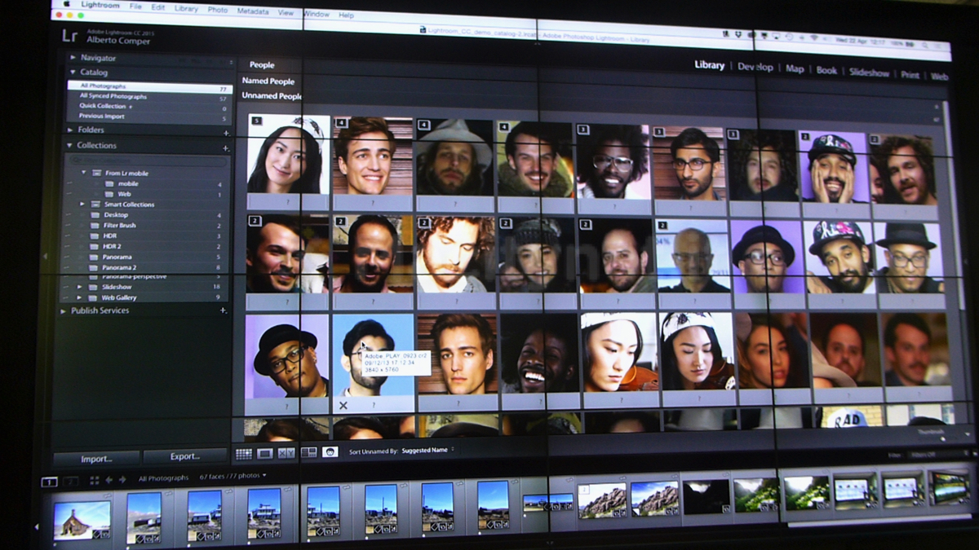Expand the Folders panel
Image resolution: width=979 pixels, height=550 pixels.
71,130
